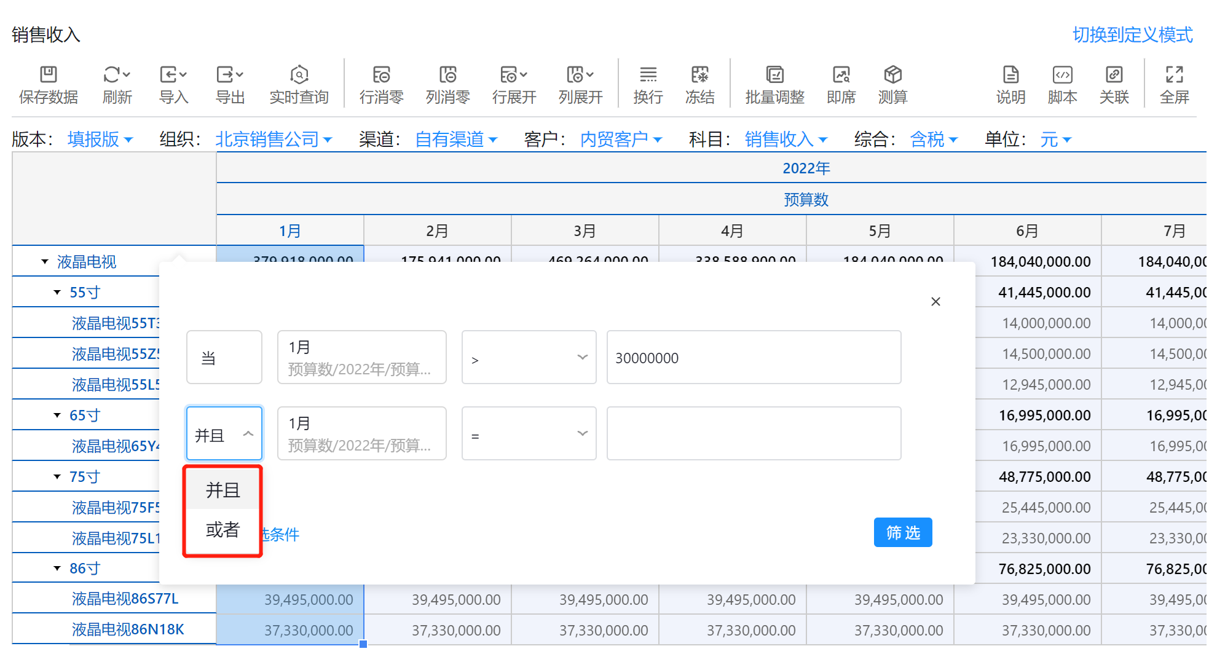This screenshot has height=654, width=1209.
Task: Click the Column Zero Suppress (列消零) icon
Action: 447,75
